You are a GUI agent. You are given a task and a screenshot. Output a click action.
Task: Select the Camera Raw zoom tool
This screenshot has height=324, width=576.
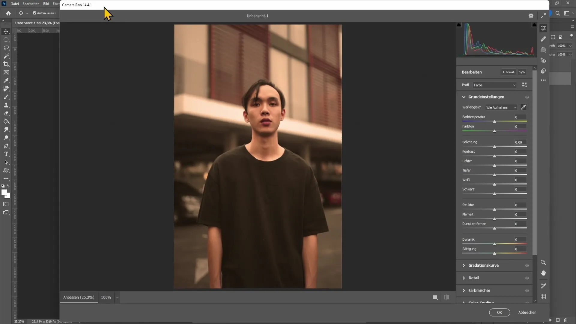point(543,262)
